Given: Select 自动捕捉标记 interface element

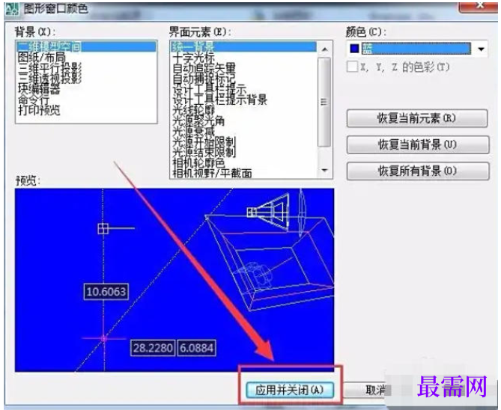Looking at the screenshot, I should pyautogui.click(x=204, y=79).
